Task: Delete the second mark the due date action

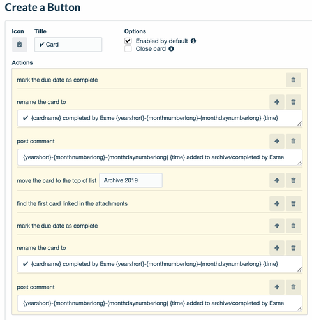Action: [293, 226]
